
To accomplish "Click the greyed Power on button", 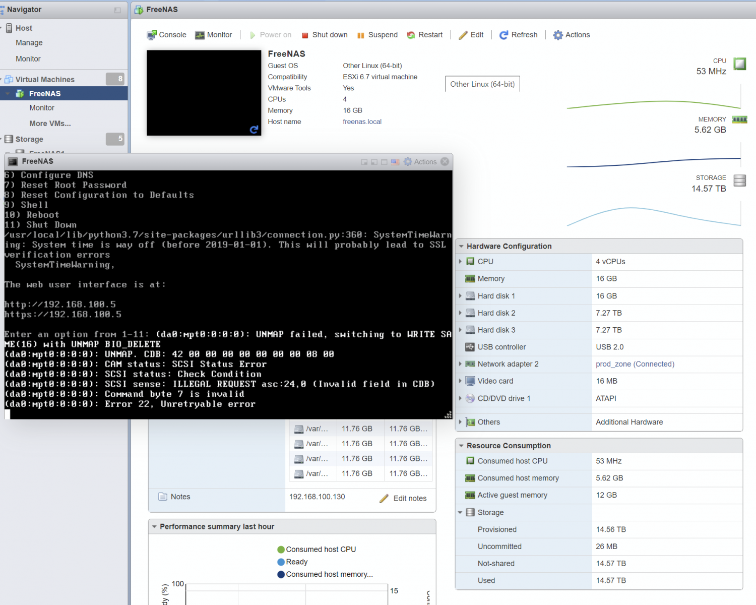I will pos(271,35).
